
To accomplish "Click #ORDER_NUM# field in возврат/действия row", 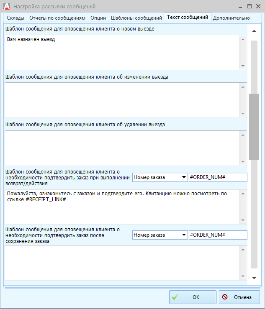I will click(x=218, y=177).
